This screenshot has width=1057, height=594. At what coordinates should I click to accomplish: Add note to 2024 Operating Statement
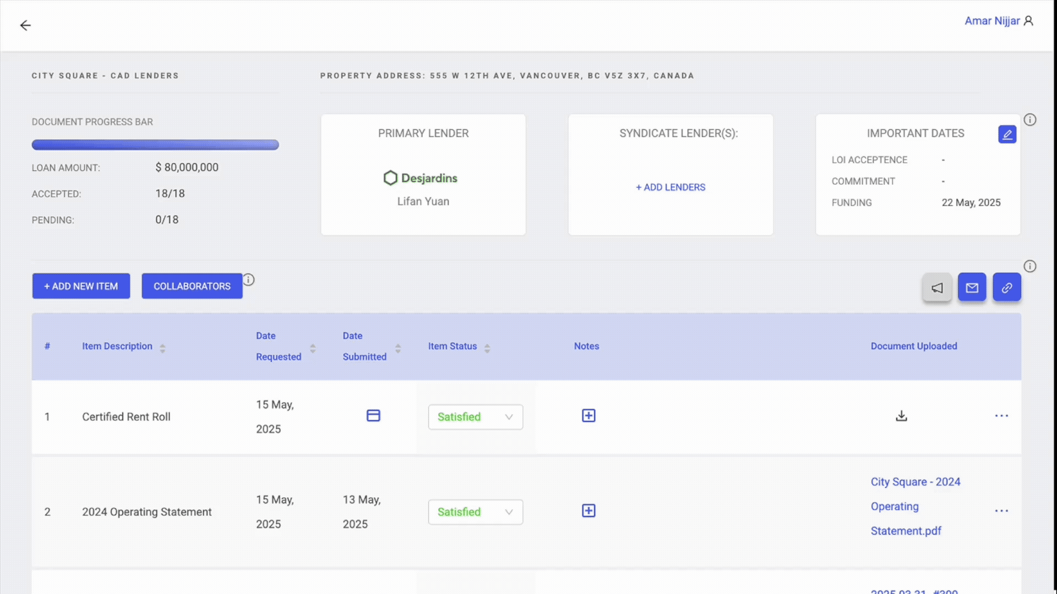tap(589, 511)
